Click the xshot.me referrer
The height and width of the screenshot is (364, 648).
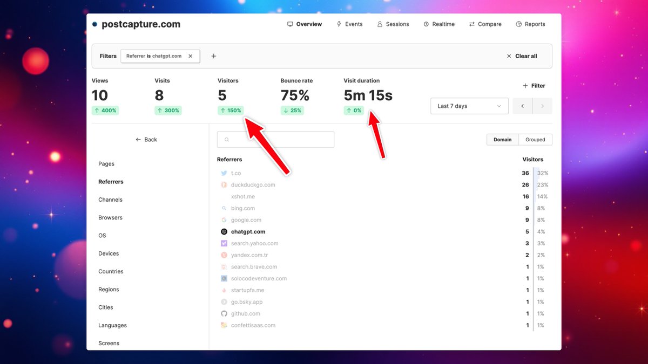(243, 197)
